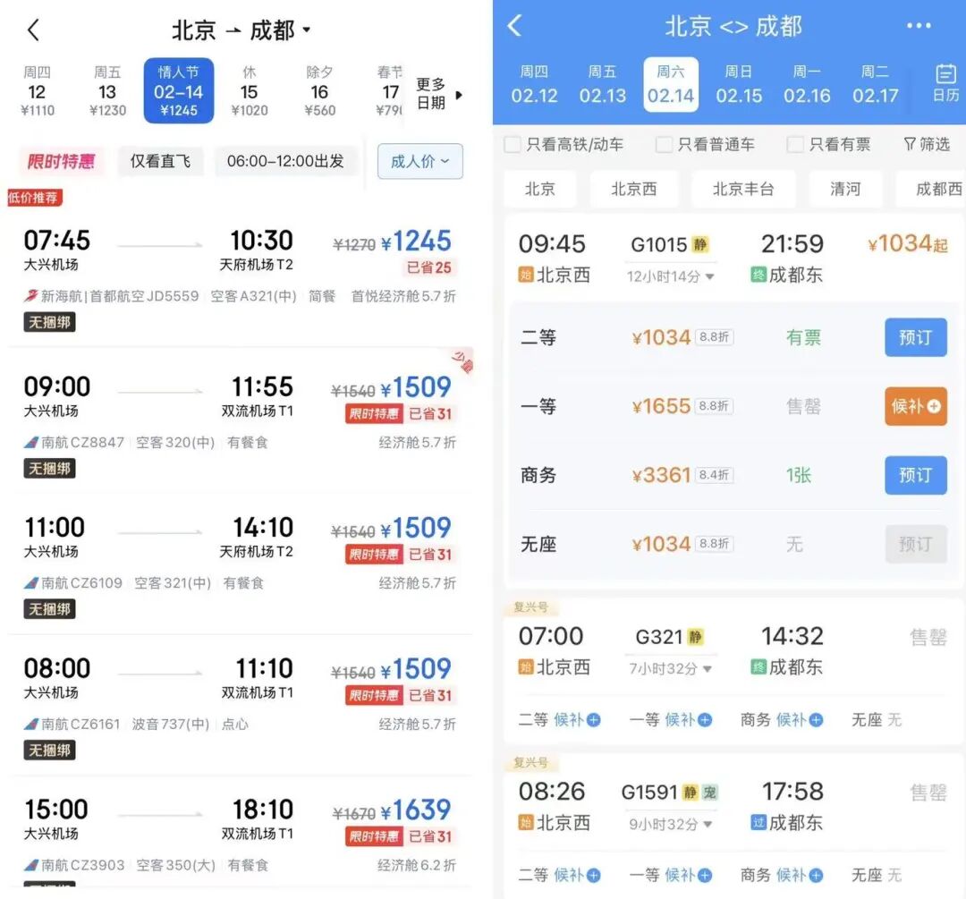This screenshot has width=966, height=899.
Task: Click the 06:00–12:00出发 departure time filter chip
Action: pos(286,162)
